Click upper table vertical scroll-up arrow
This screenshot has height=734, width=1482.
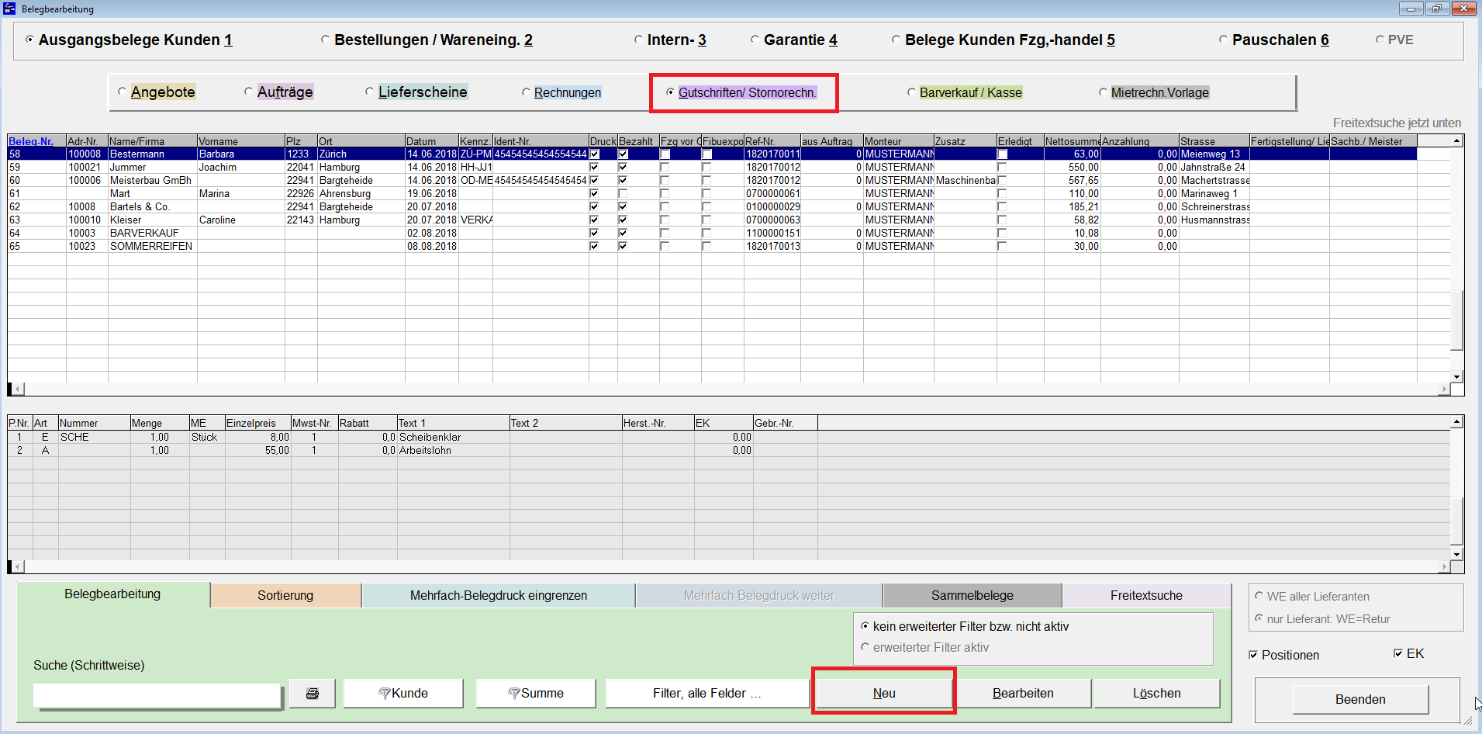click(1457, 141)
